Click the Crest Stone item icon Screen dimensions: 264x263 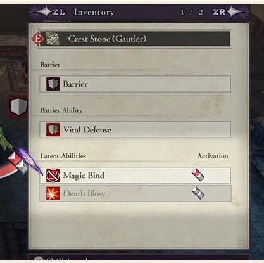(x=53, y=39)
